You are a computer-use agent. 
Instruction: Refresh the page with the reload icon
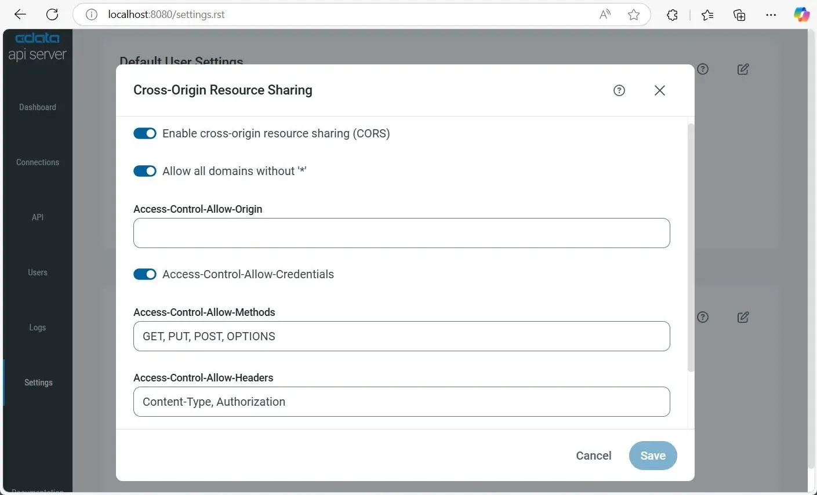click(52, 14)
